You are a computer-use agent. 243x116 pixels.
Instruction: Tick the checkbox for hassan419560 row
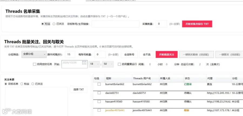pyautogui.click(x=99, y=102)
